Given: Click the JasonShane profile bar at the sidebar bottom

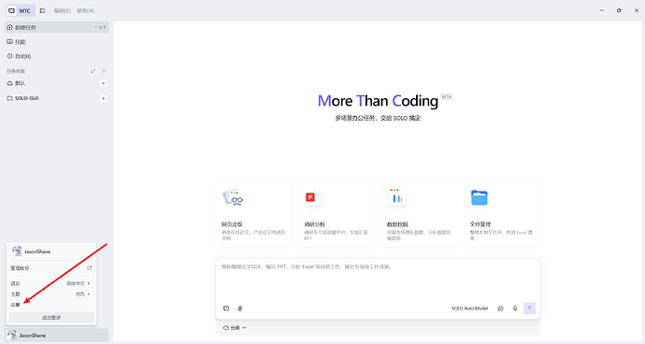Looking at the screenshot, I should coord(57,336).
